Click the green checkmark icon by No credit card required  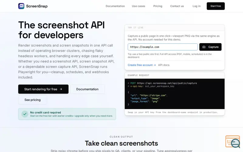25,114
